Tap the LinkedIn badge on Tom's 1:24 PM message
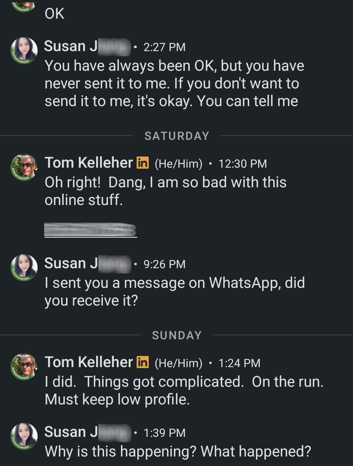 pos(143,362)
